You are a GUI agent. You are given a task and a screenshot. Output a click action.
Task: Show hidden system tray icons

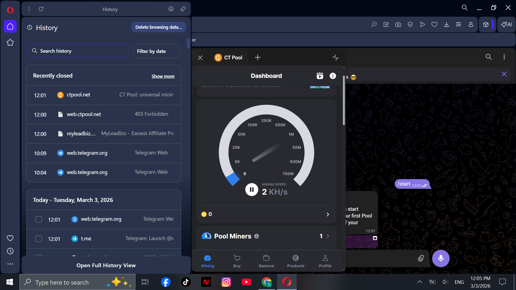point(420,282)
